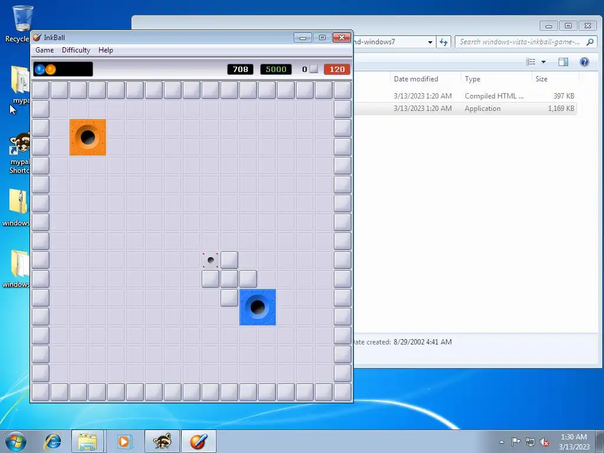The image size is (604, 453).
Task: Click the 1,169 KB size cell
Action: [x=561, y=109]
